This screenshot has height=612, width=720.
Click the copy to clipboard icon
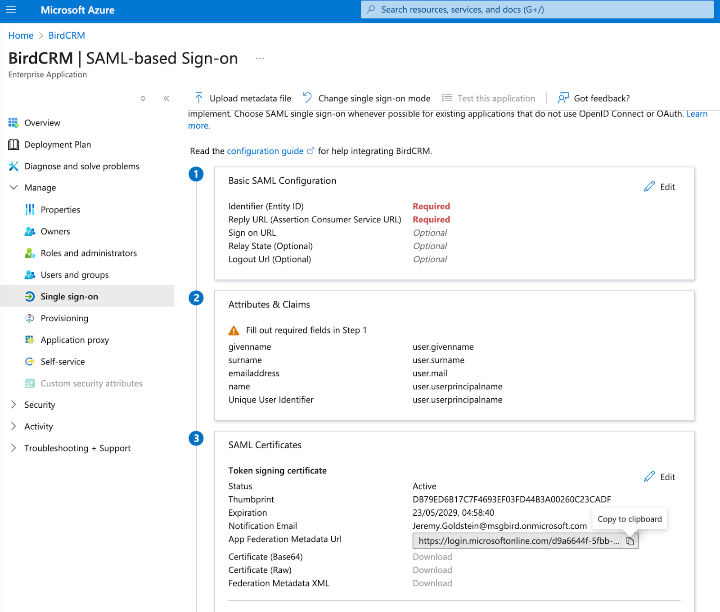[630, 541]
